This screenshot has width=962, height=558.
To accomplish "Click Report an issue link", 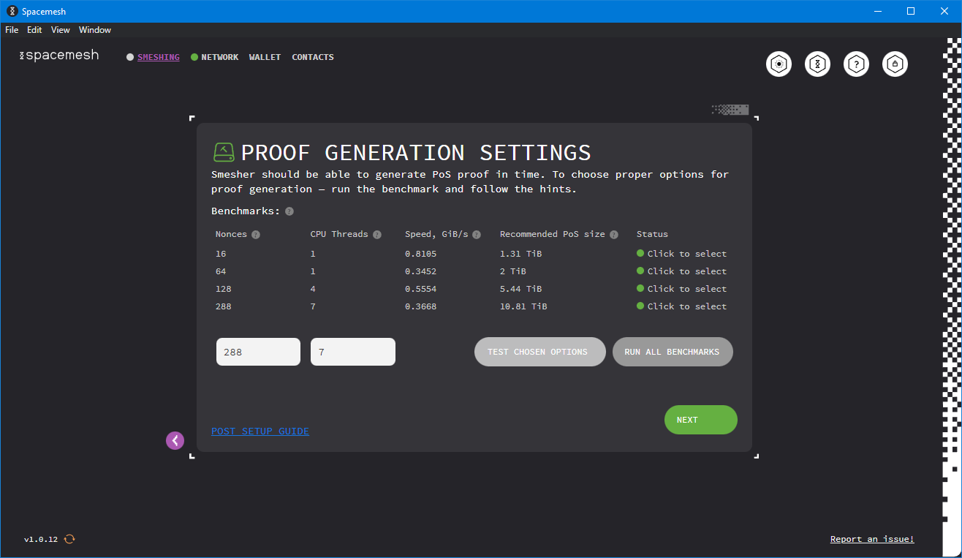I will [872, 539].
